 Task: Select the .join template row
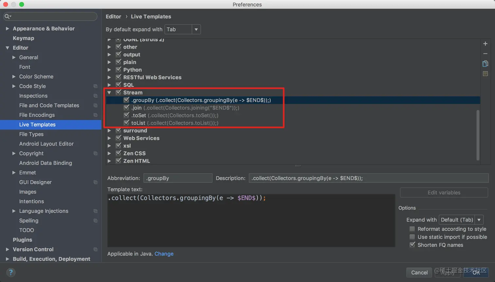293,108
